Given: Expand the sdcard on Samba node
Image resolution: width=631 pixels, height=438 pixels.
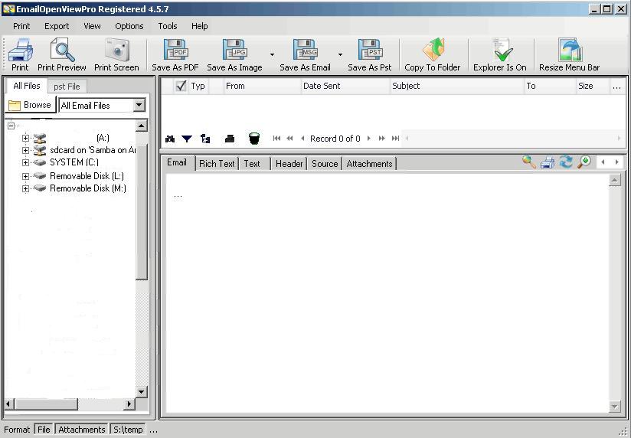Looking at the screenshot, I should point(25,150).
